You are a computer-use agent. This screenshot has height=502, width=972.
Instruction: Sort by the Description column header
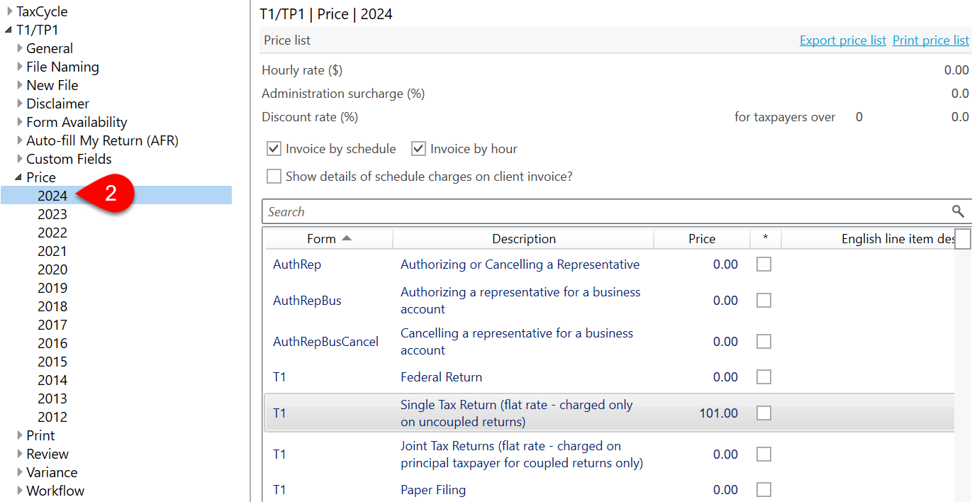point(524,239)
